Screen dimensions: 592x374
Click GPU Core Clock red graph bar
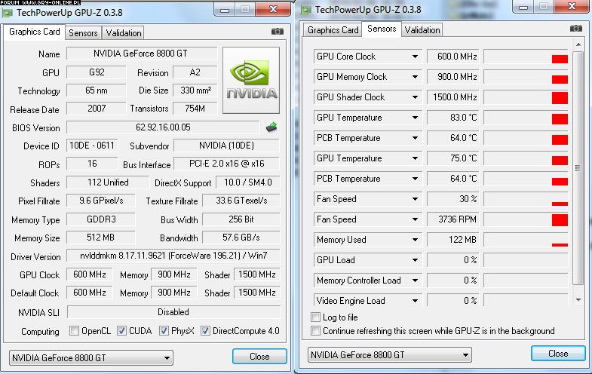coord(560,60)
